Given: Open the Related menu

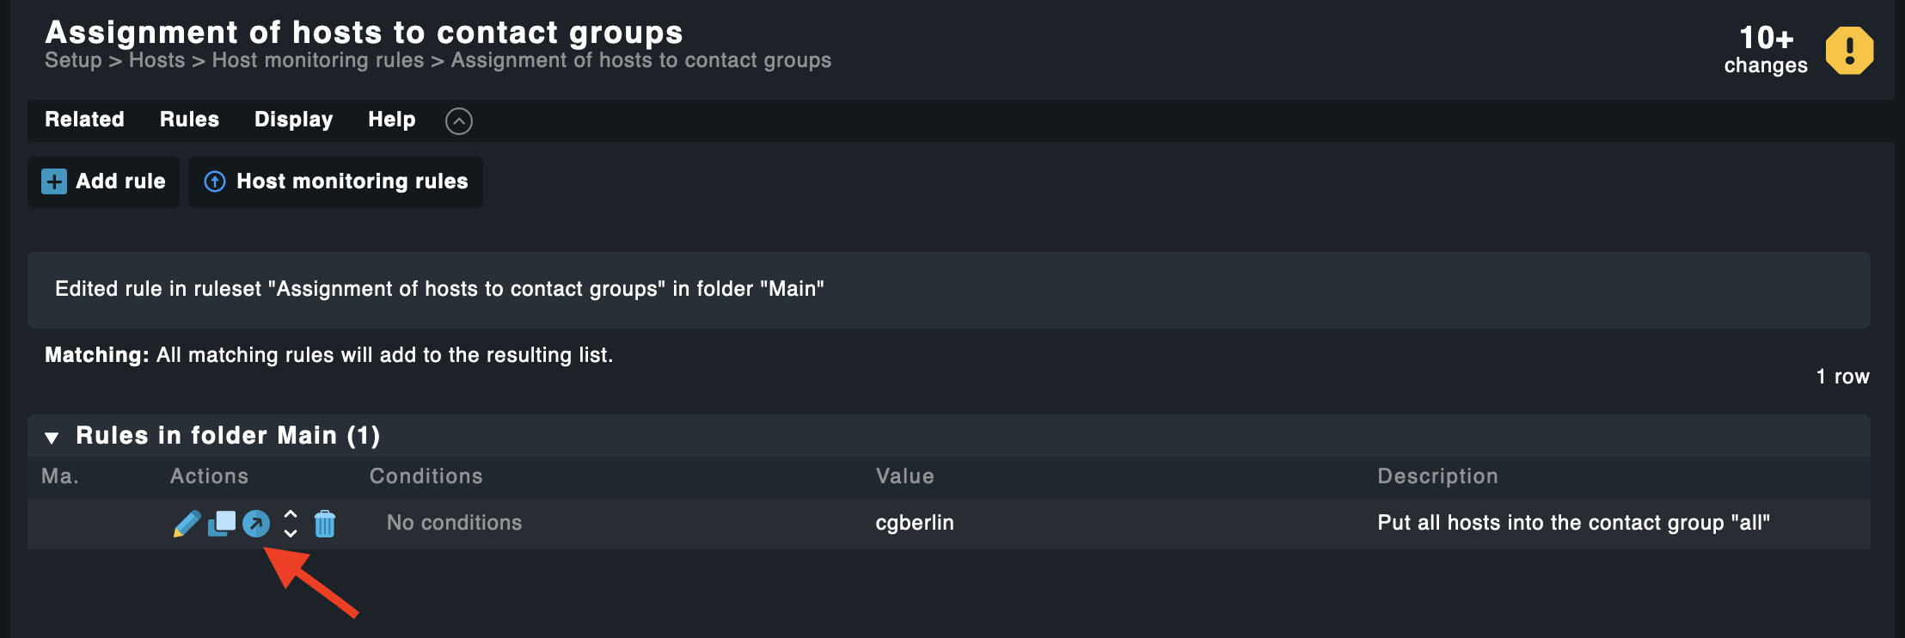Looking at the screenshot, I should [x=84, y=120].
